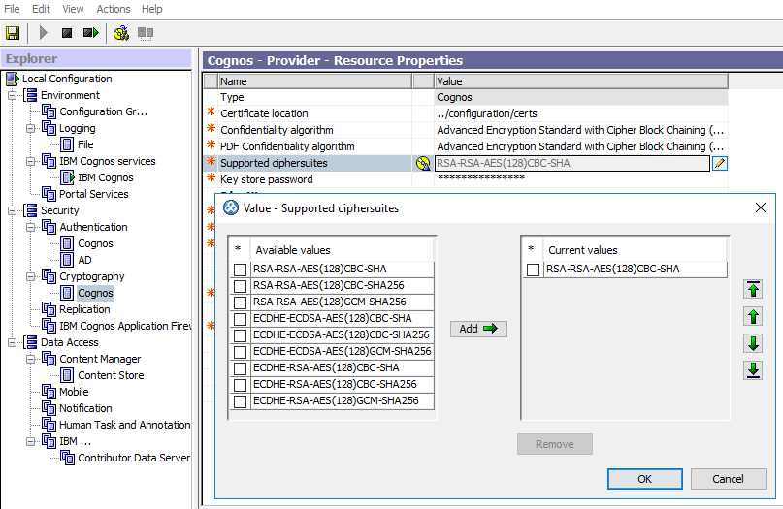Check RSA-RSA-AES(128)GCM-SHA256 checkbox

[x=241, y=302]
